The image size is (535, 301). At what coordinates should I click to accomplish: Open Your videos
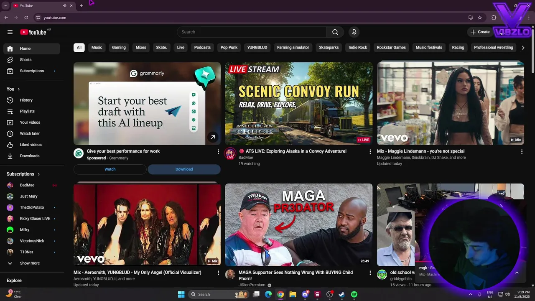[x=32, y=122]
